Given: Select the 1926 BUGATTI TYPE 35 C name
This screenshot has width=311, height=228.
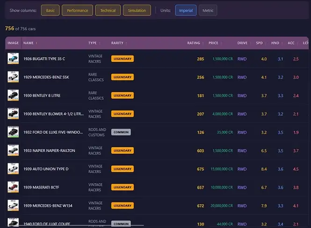Looking at the screenshot, I should (x=44, y=59).
